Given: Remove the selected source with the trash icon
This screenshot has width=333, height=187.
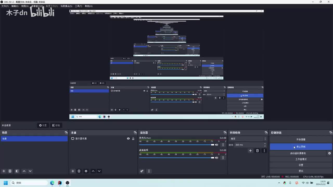Looking at the screenshot, I should tap(79, 171).
